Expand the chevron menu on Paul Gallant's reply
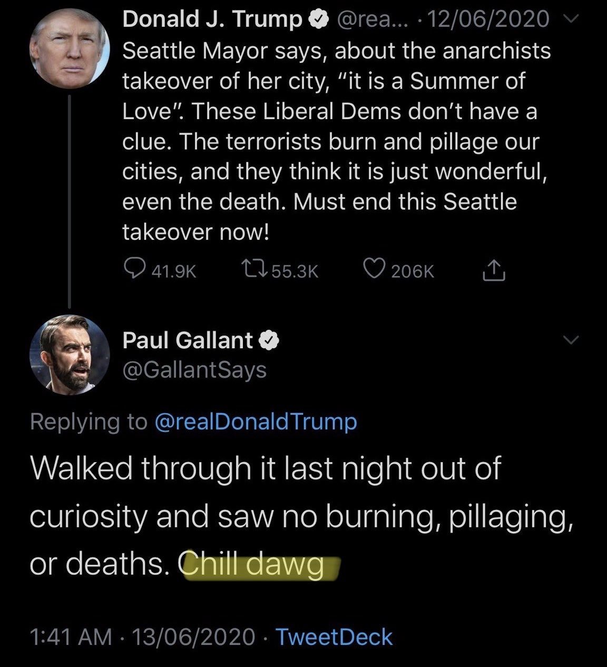The width and height of the screenshot is (607, 667). pyautogui.click(x=571, y=340)
